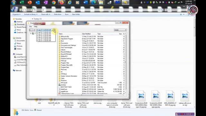Click the Back arrow in Explorer window

coord(13,10)
